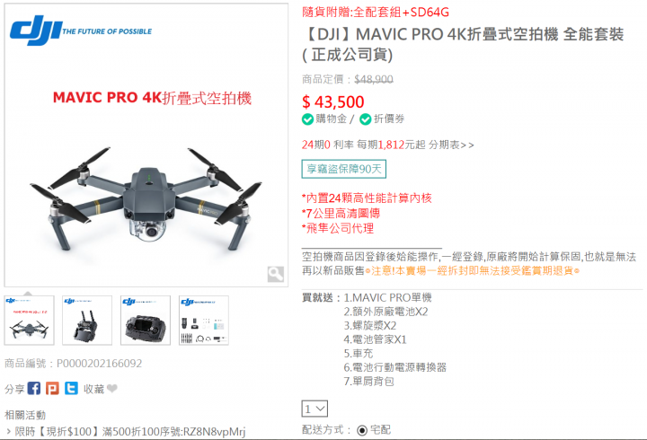Share product via Plurk icon
The width and height of the screenshot is (647, 440).
click(x=52, y=388)
